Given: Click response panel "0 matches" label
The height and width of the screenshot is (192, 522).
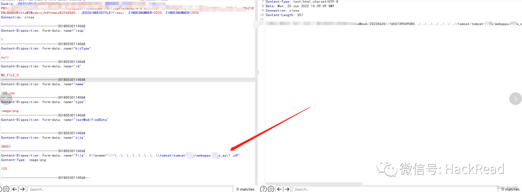Looking at the screenshot, I should pos(510,189).
